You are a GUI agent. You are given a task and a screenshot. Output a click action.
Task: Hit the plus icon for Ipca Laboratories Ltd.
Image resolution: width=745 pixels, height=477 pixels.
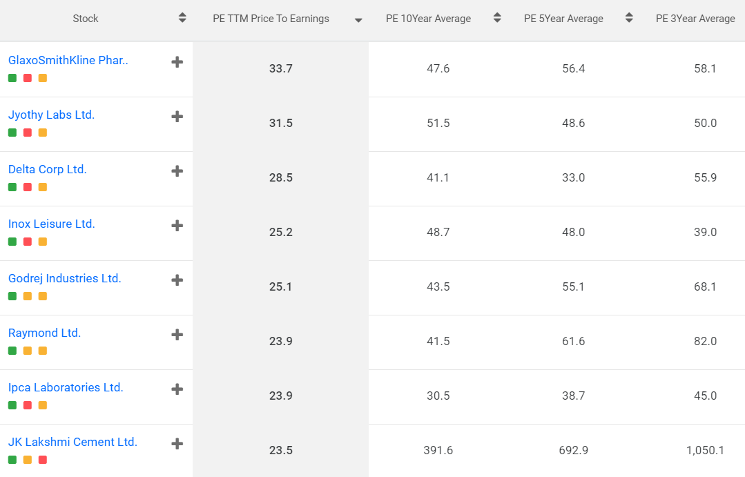pos(177,389)
